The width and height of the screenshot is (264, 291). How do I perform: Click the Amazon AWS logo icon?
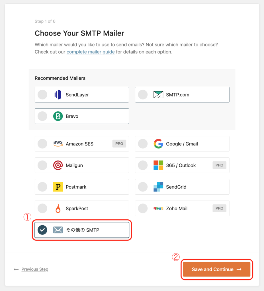click(58, 144)
